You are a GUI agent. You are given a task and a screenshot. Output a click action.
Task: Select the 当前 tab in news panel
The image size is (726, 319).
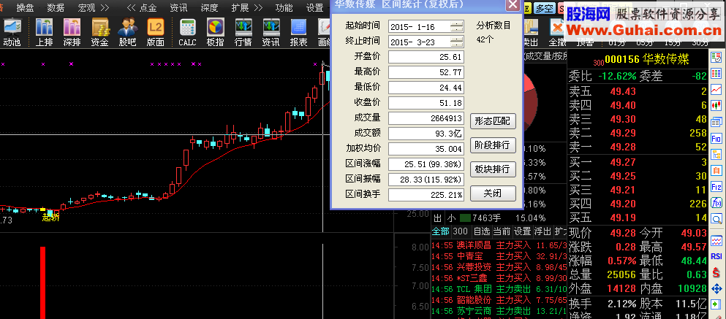[x=502, y=231]
